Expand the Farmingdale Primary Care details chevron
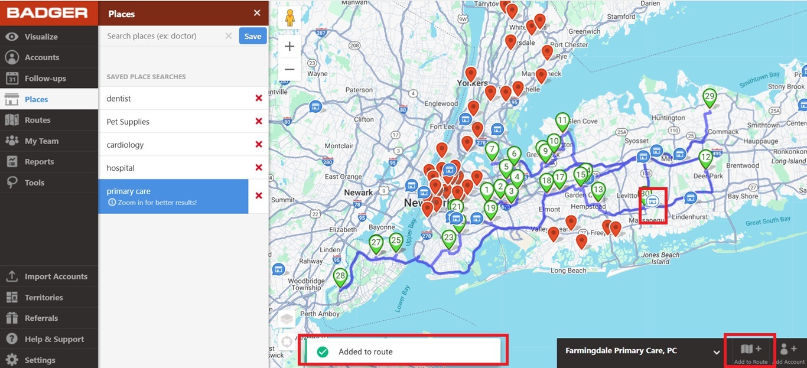 tap(717, 352)
